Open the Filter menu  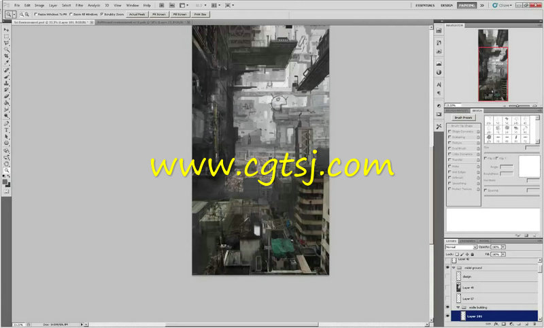click(x=80, y=5)
